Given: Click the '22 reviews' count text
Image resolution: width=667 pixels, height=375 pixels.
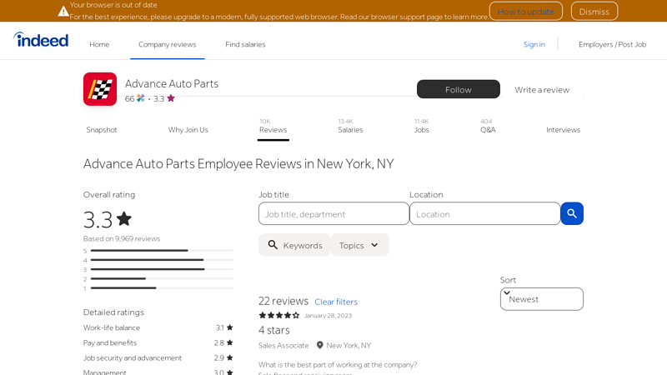Looking at the screenshot, I should 283,301.
